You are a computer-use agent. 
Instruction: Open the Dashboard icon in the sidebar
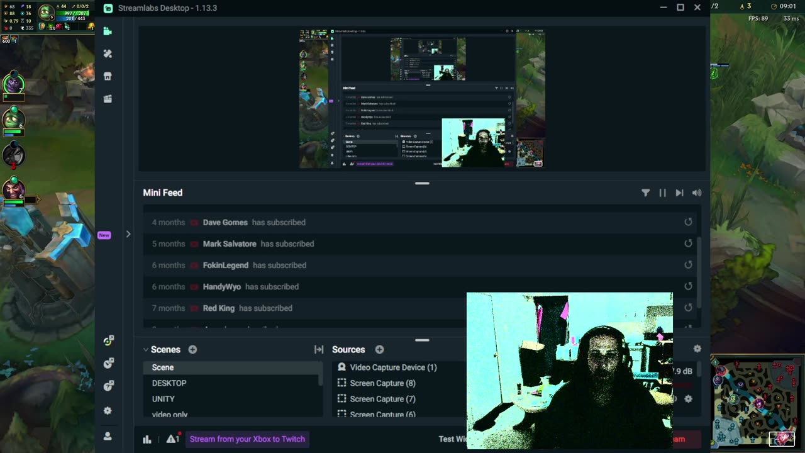(108, 340)
